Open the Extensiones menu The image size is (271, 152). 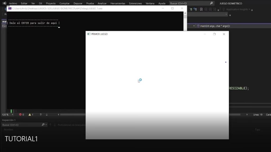(x=135, y=3)
